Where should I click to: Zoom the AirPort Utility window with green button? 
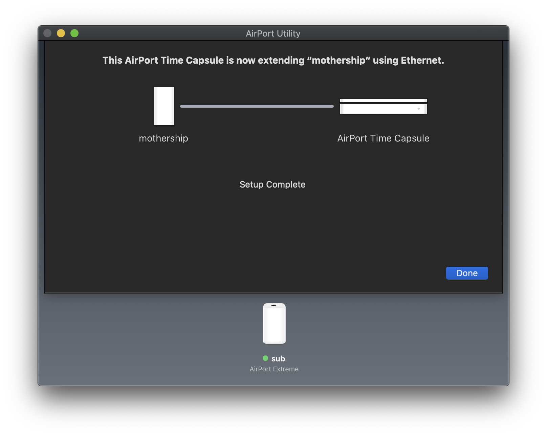coord(74,33)
